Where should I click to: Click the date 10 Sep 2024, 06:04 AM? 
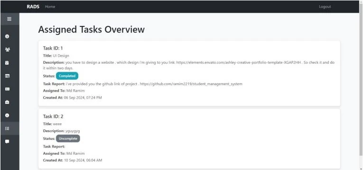tap(83, 160)
